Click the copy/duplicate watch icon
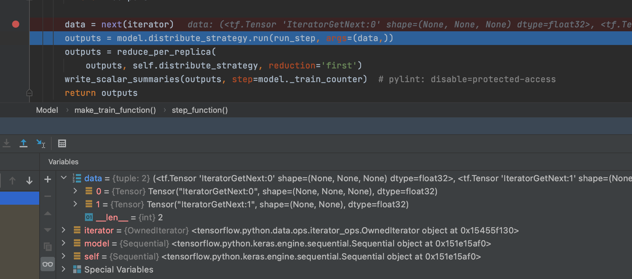The height and width of the screenshot is (279, 632). pos(48,247)
